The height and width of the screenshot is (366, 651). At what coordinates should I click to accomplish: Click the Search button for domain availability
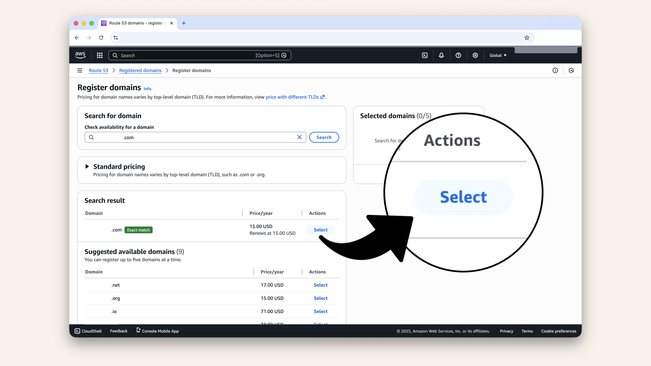coord(324,137)
